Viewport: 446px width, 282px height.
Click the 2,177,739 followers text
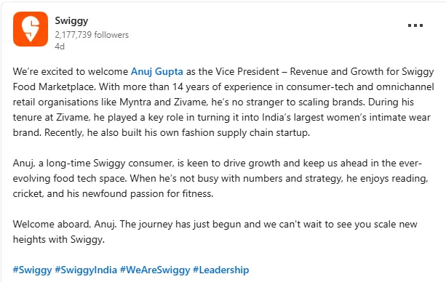(x=92, y=35)
